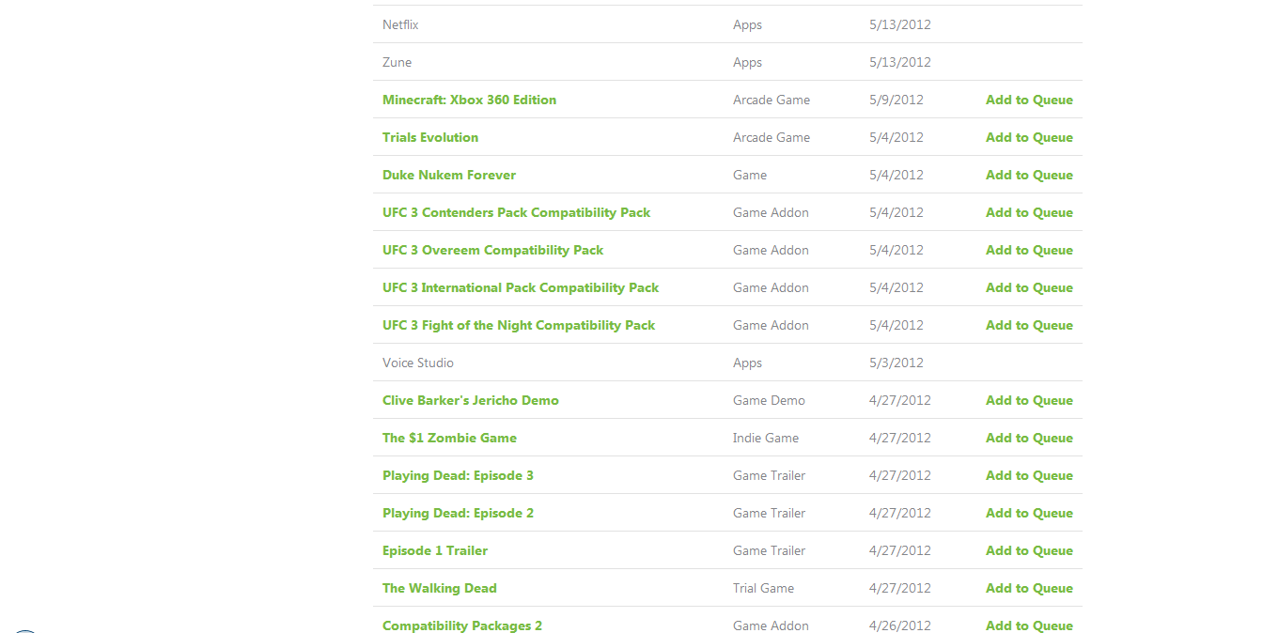1263x633 pixels.
Task: Open The $1 Zombie Game link
Action: click(449, 438)
